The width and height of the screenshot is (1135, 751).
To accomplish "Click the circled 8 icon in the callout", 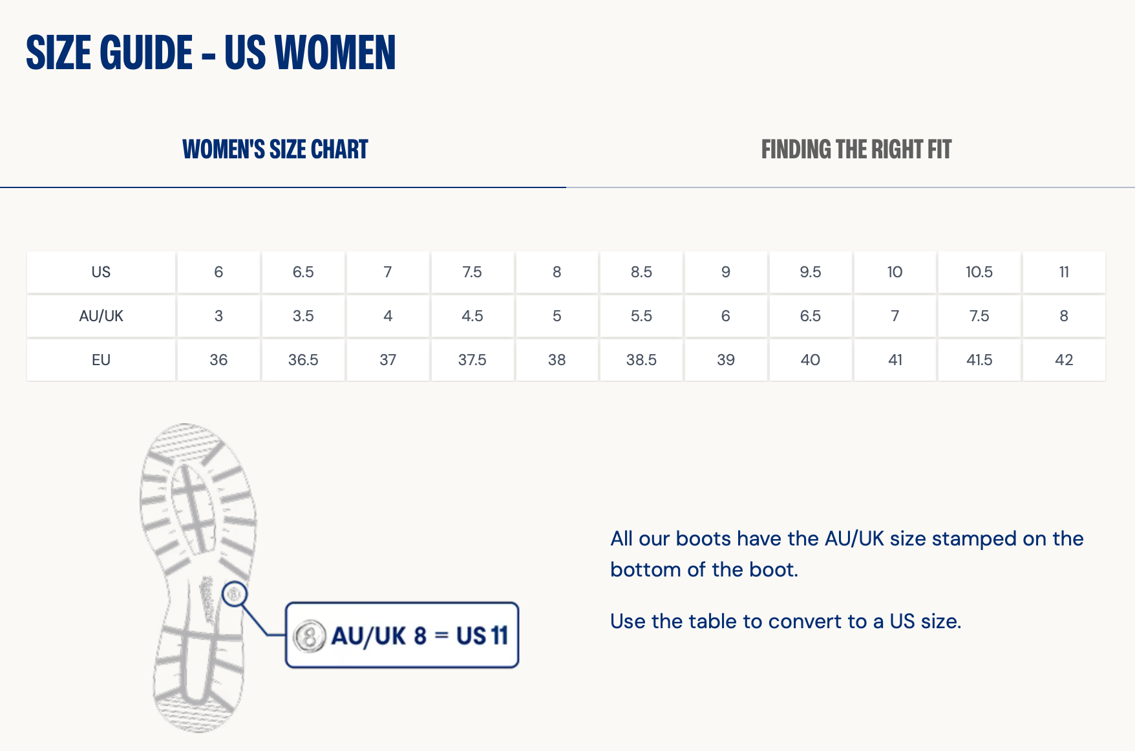I will coord(309,636).
